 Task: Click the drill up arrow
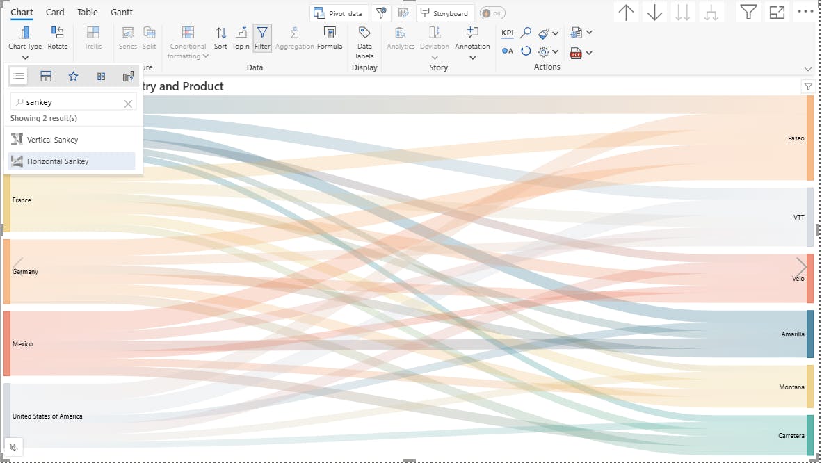click(x=626, y=12)
